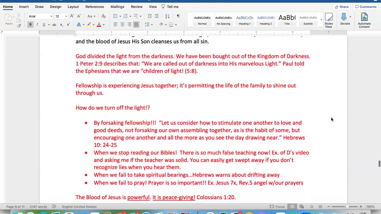Open the Change Case Aa dropdown
This screenshot has height=214, width=381.
[91, 16]
